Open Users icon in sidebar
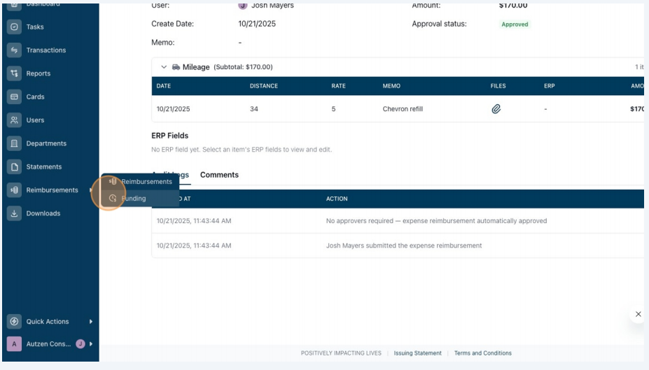The width and height of the screenshot is (649, 370). click(x=14, y=120)
